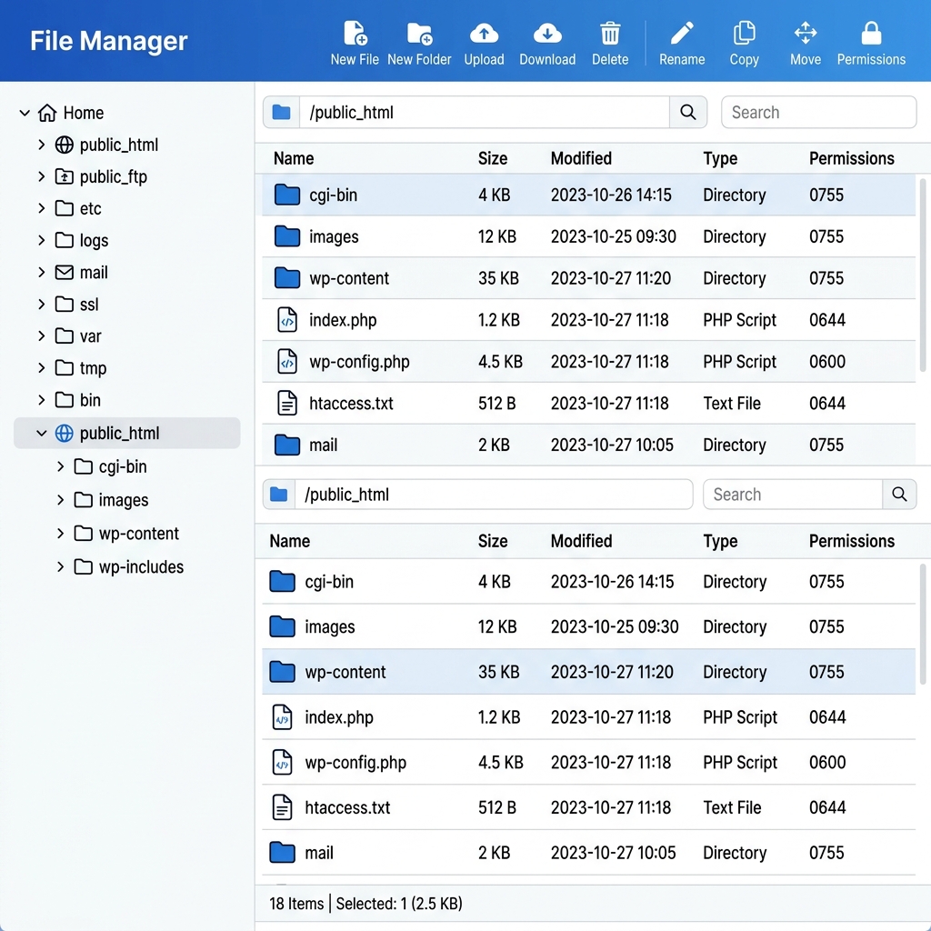Click the lower /public_html path field
Viewport: 931px width, 931px height.
coord(494,495)
